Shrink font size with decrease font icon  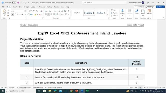coord(34,11)
